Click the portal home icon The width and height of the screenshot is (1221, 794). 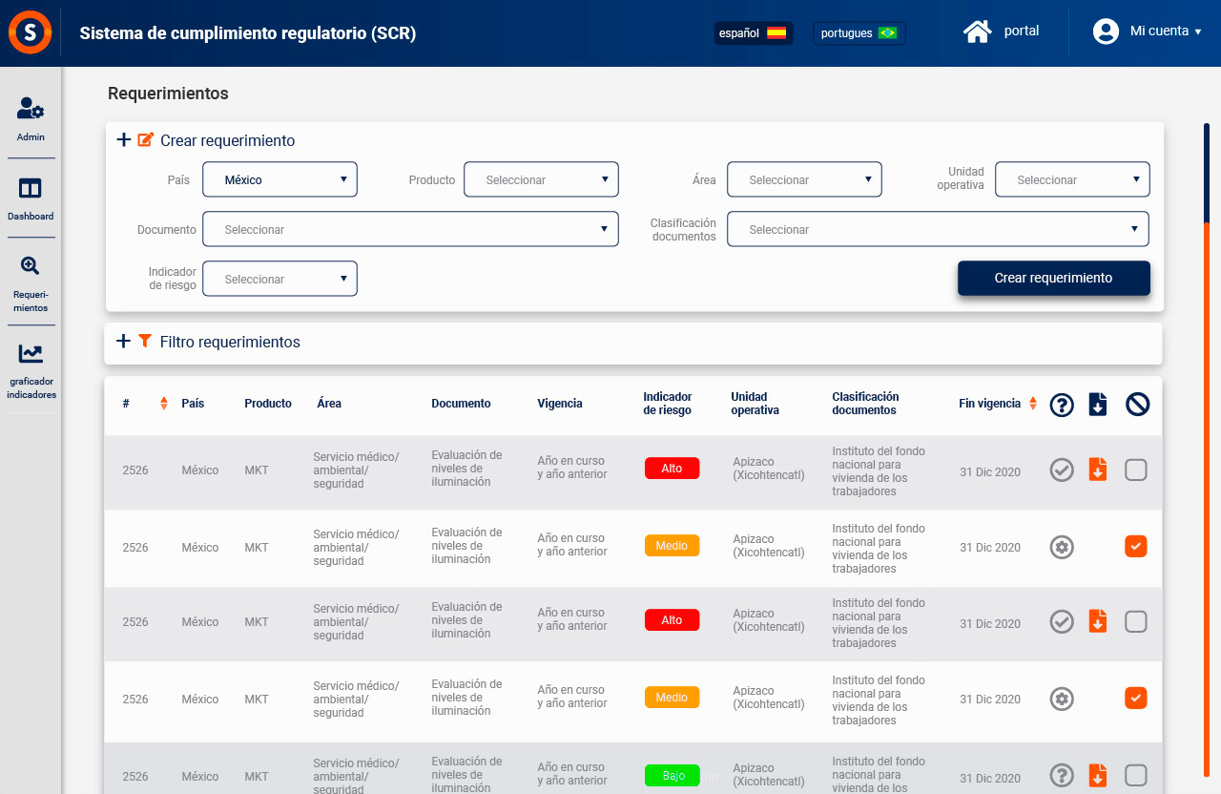978,31
